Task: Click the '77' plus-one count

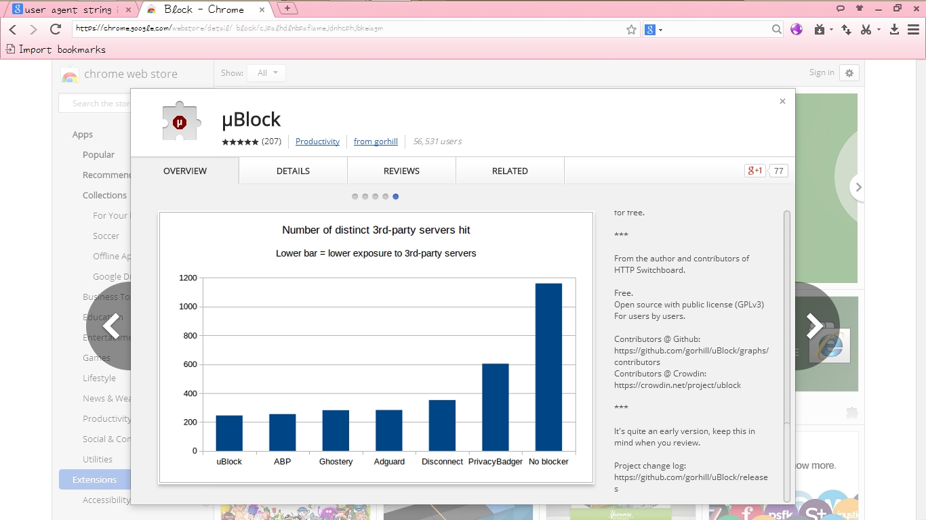Action: pyautogui.click(x=779, y=171)
